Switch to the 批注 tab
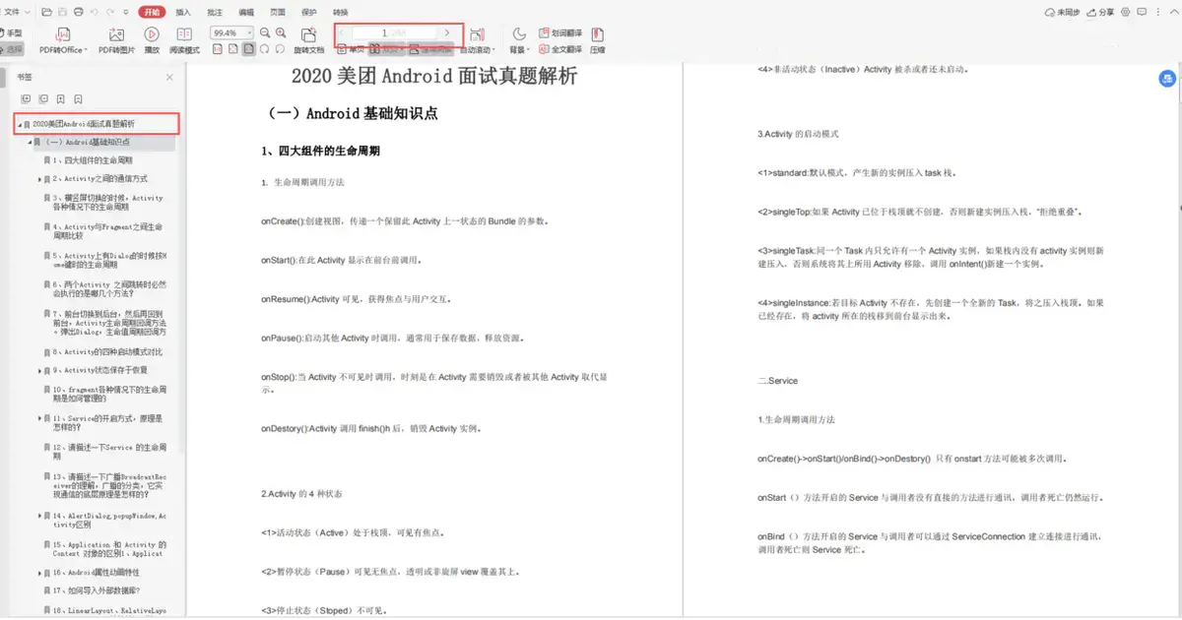The image size is (1182, 620). point(215,12)
